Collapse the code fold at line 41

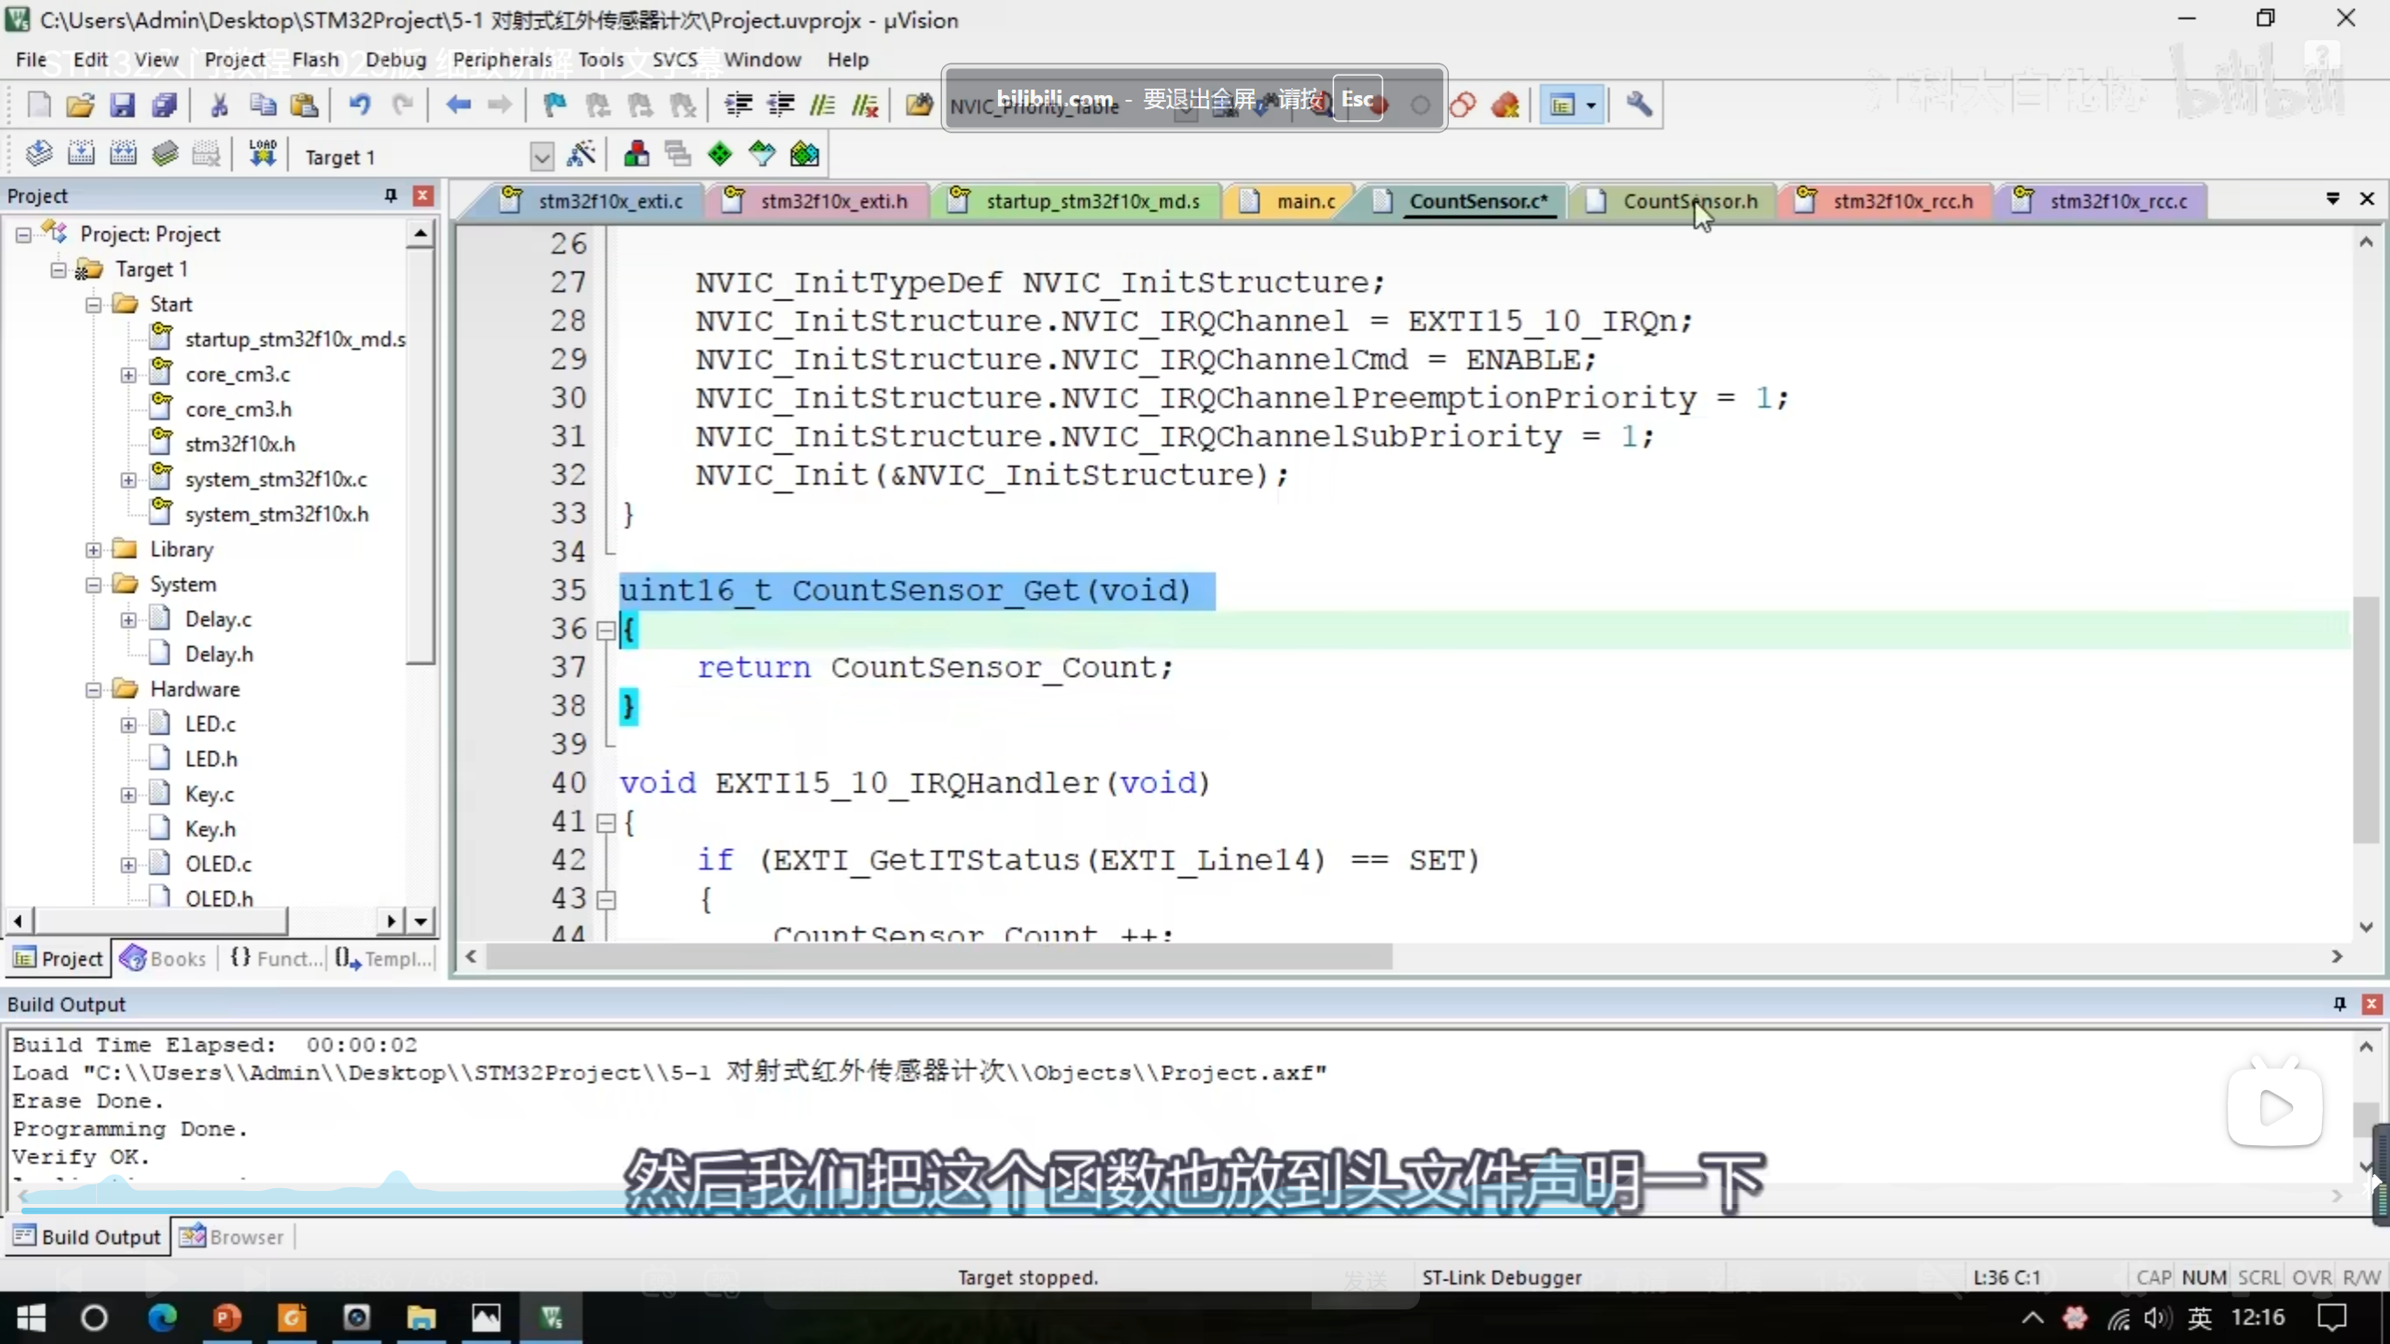606,822
